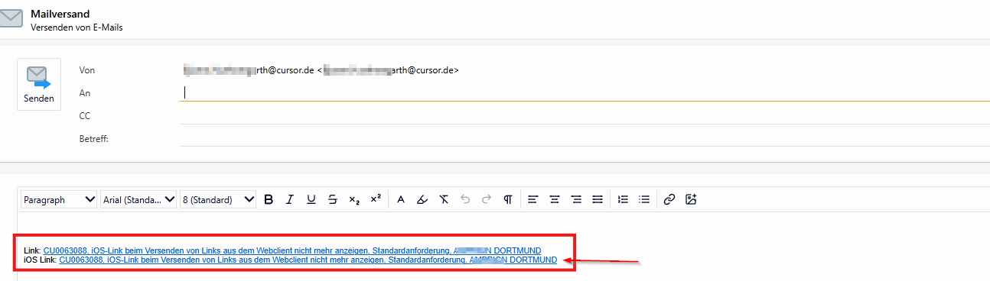Center align the text
The image size is (990, 281).
(x=555, y=199)
